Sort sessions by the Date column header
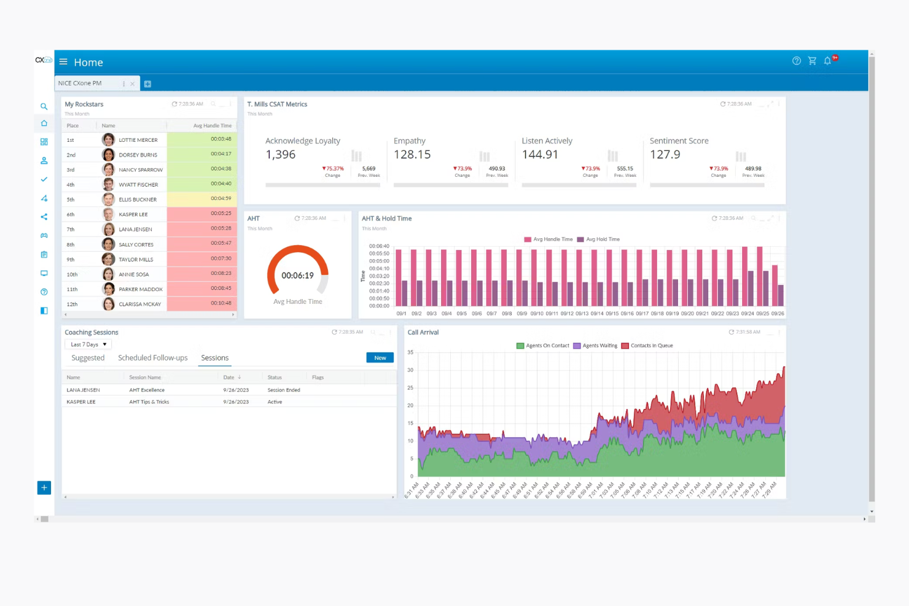Screen dimensions: 909x606 (x=232, y=378)
